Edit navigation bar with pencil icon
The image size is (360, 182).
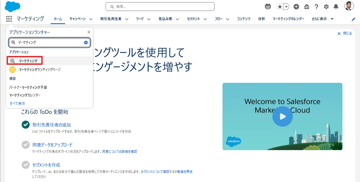coord(353,19)
